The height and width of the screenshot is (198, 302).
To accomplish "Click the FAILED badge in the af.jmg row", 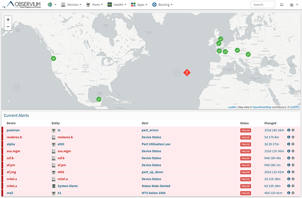I will coord(246,172).
